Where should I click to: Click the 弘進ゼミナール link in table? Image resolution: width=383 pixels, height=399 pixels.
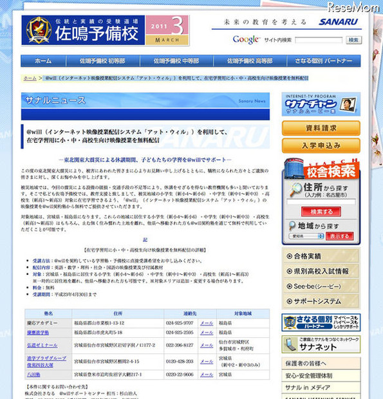point(42,346)
